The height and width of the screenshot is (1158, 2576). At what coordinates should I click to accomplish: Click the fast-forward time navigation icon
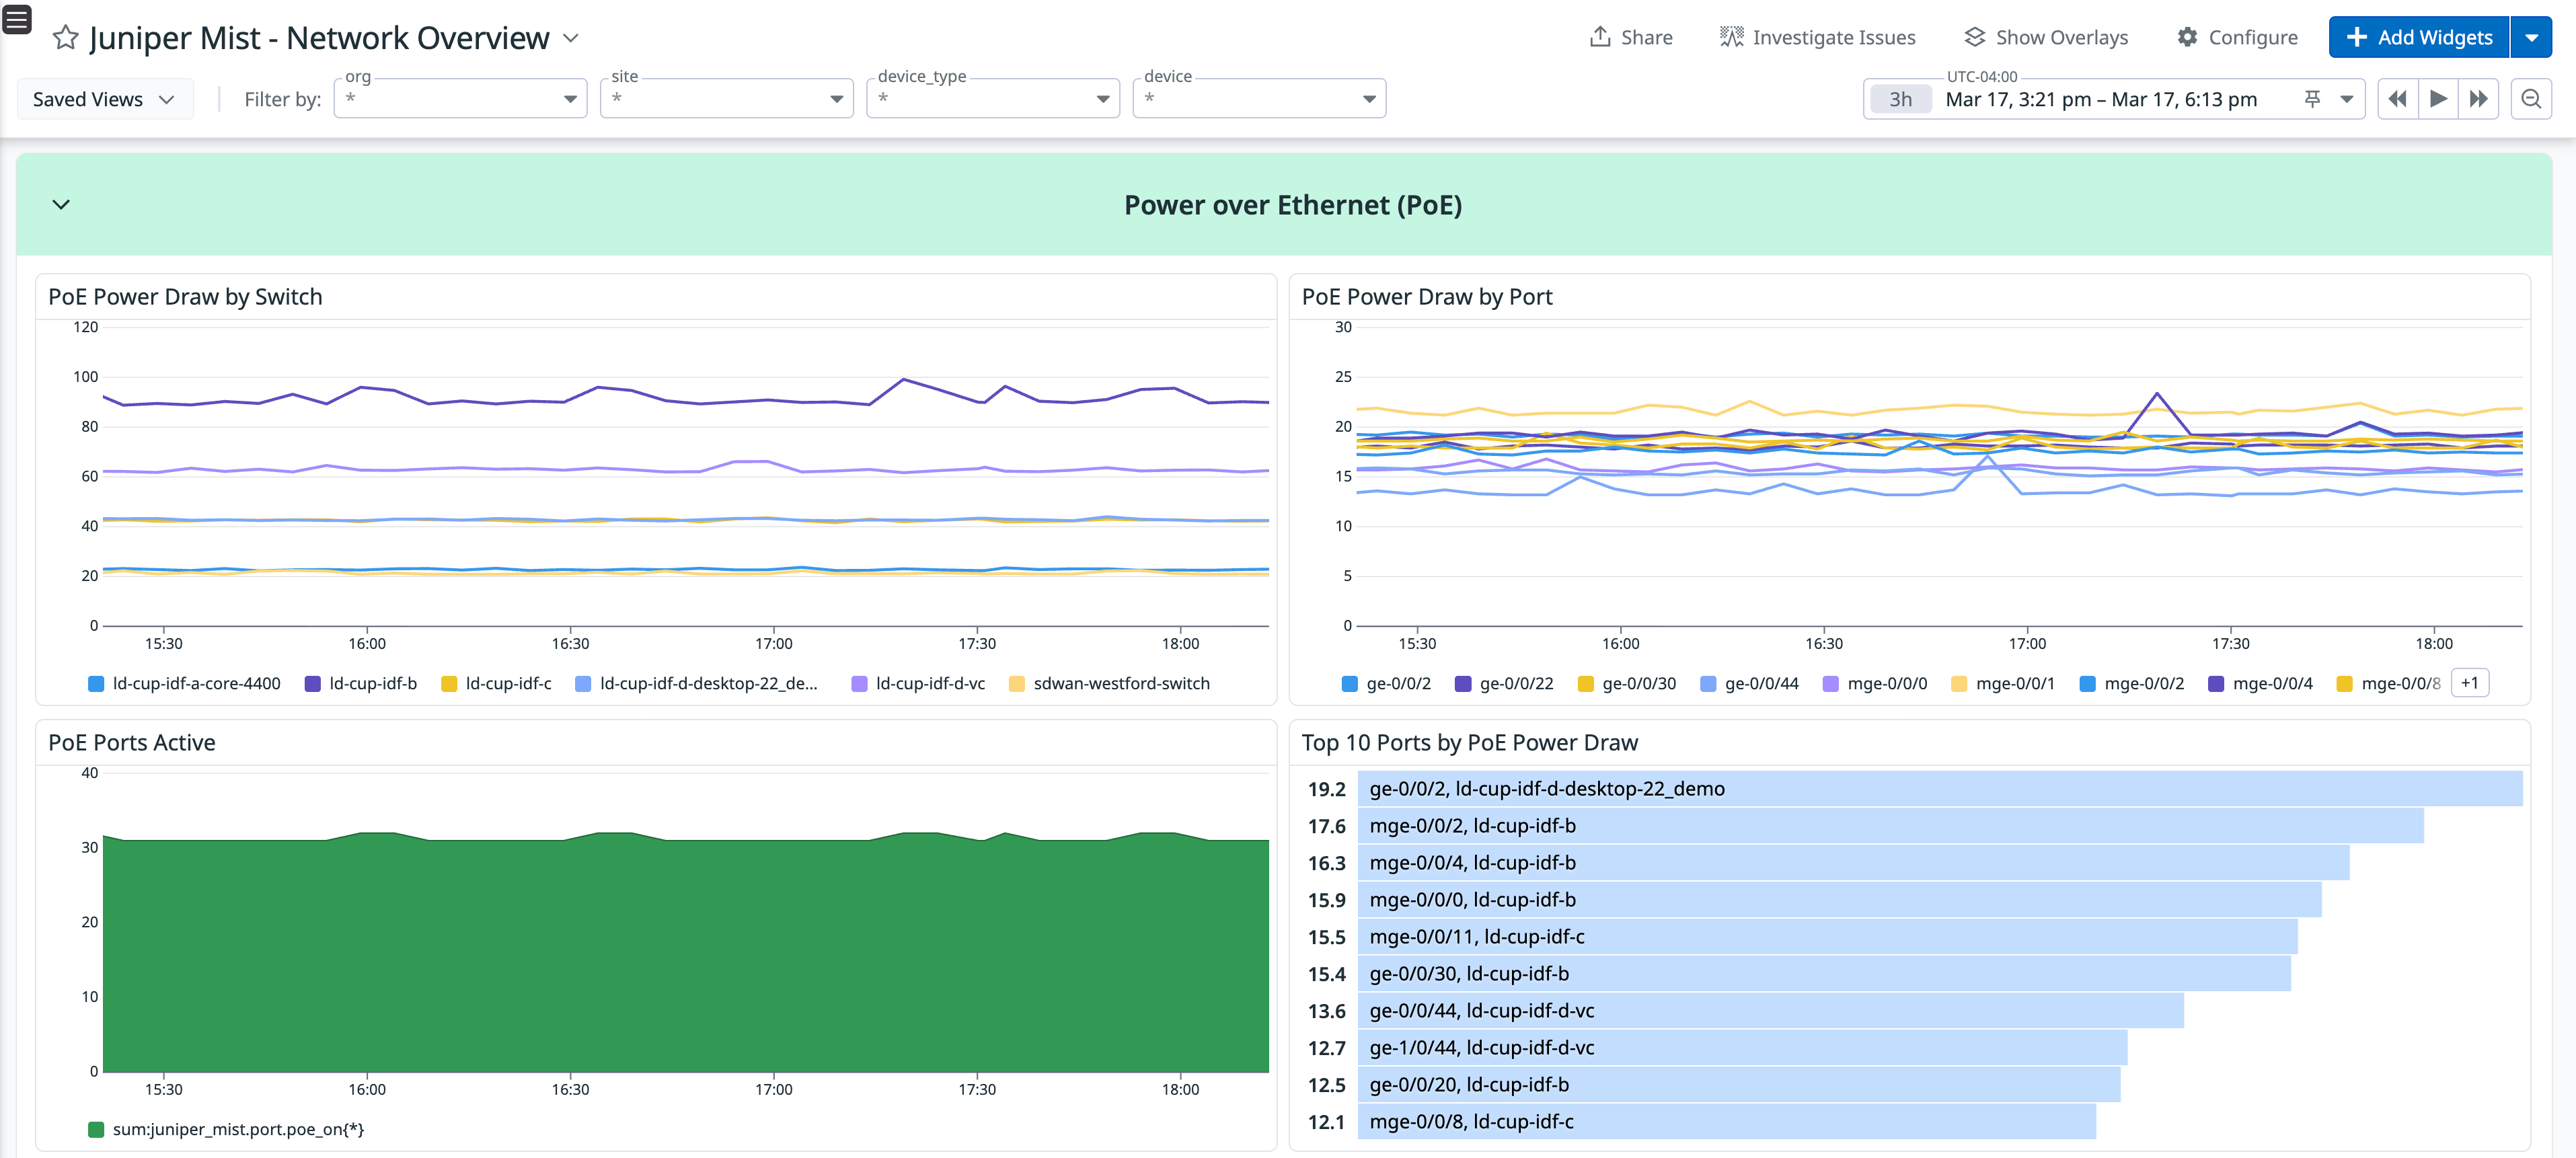pyautogui.click(x=2479, y=98)
